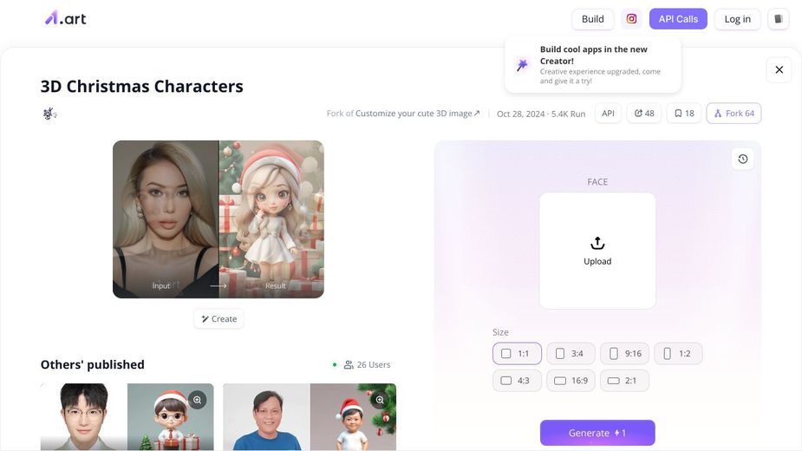
Task: Click the author avatar below the title
Action: point(49,113)
